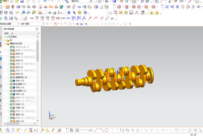Select the feature (18) tree row

(x=20, y=108)
